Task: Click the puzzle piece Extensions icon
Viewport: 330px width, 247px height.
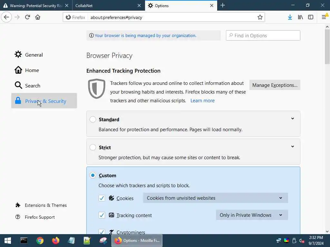Action: [18, 205]
